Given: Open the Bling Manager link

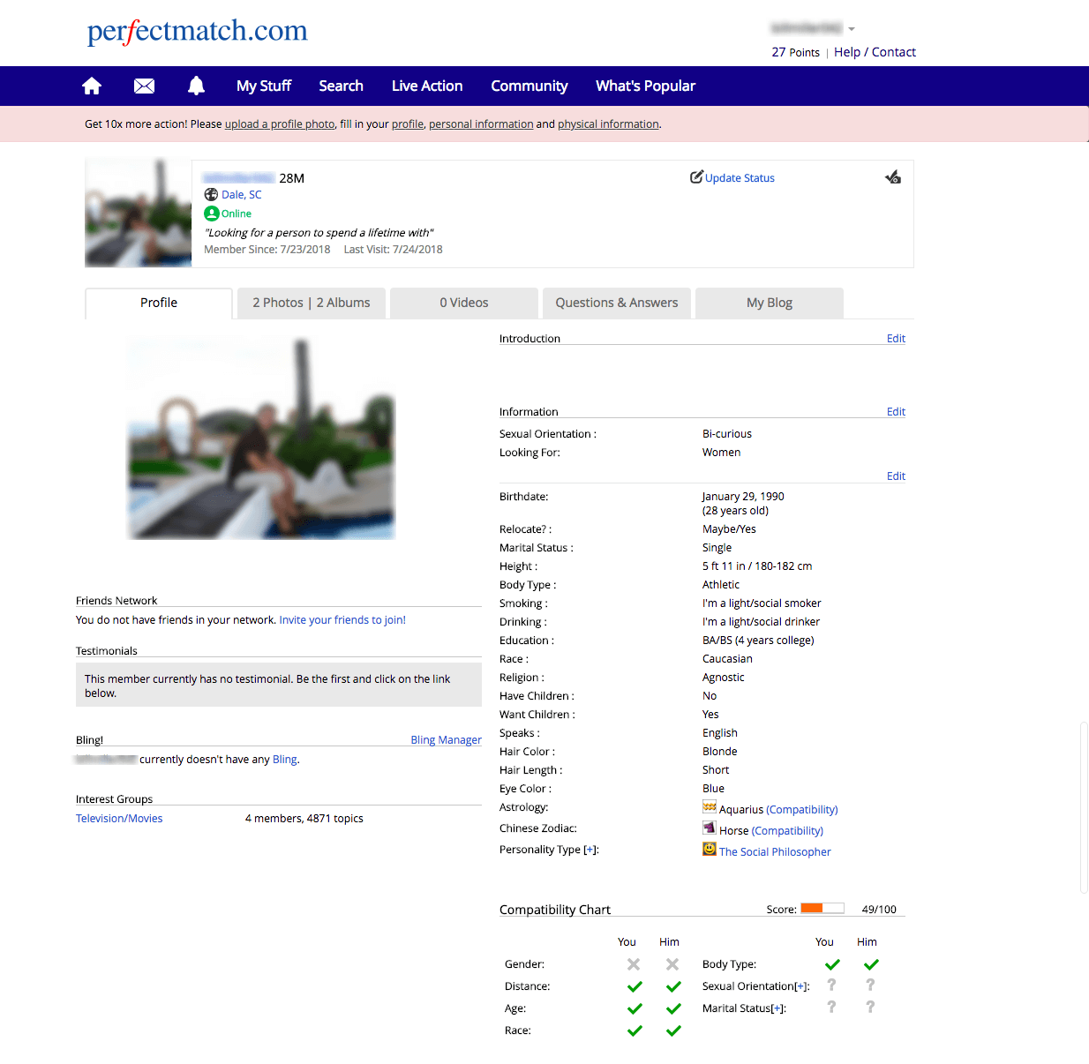Looking at the screenshot, I should (446, 740).
